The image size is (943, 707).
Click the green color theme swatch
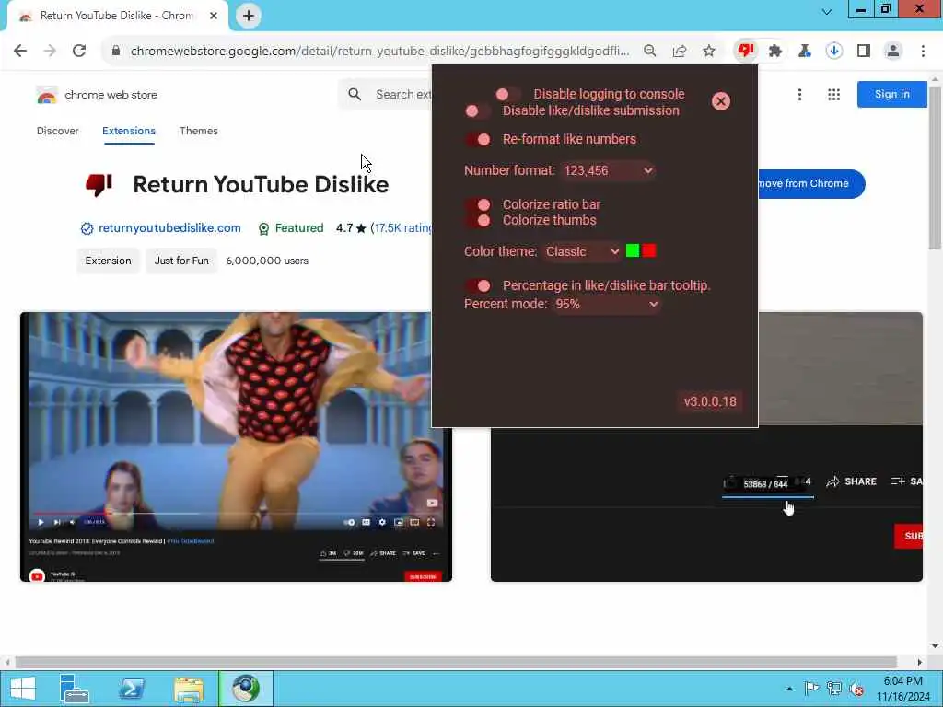point(632,250)
